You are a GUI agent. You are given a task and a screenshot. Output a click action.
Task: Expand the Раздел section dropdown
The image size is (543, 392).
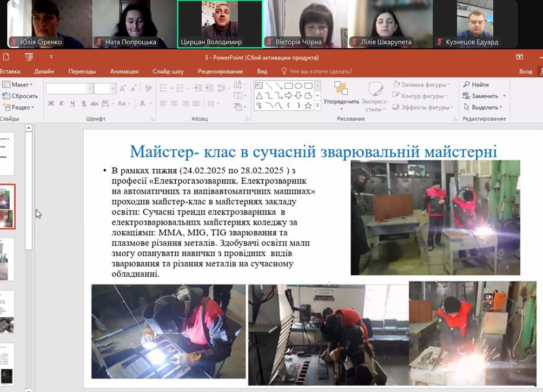coord(18,108)
